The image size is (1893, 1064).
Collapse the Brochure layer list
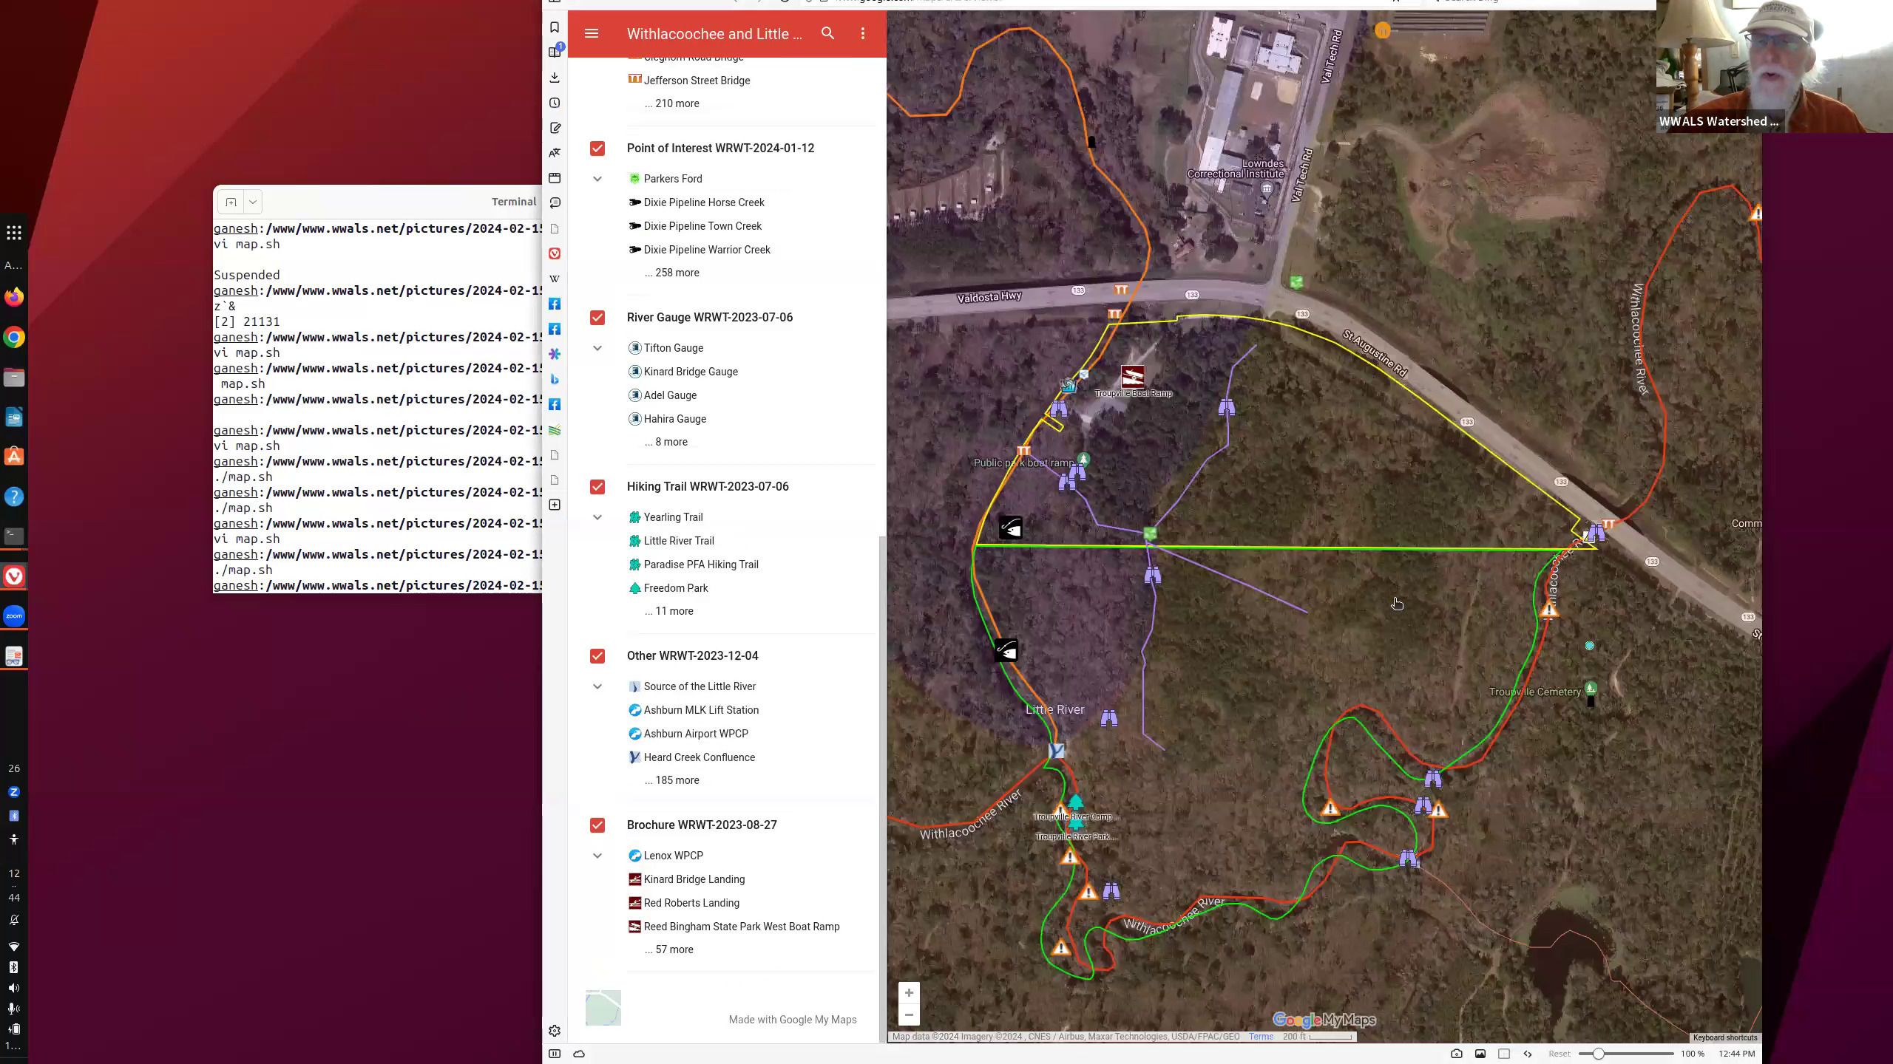pyautogui.click(x=597, y=856)
